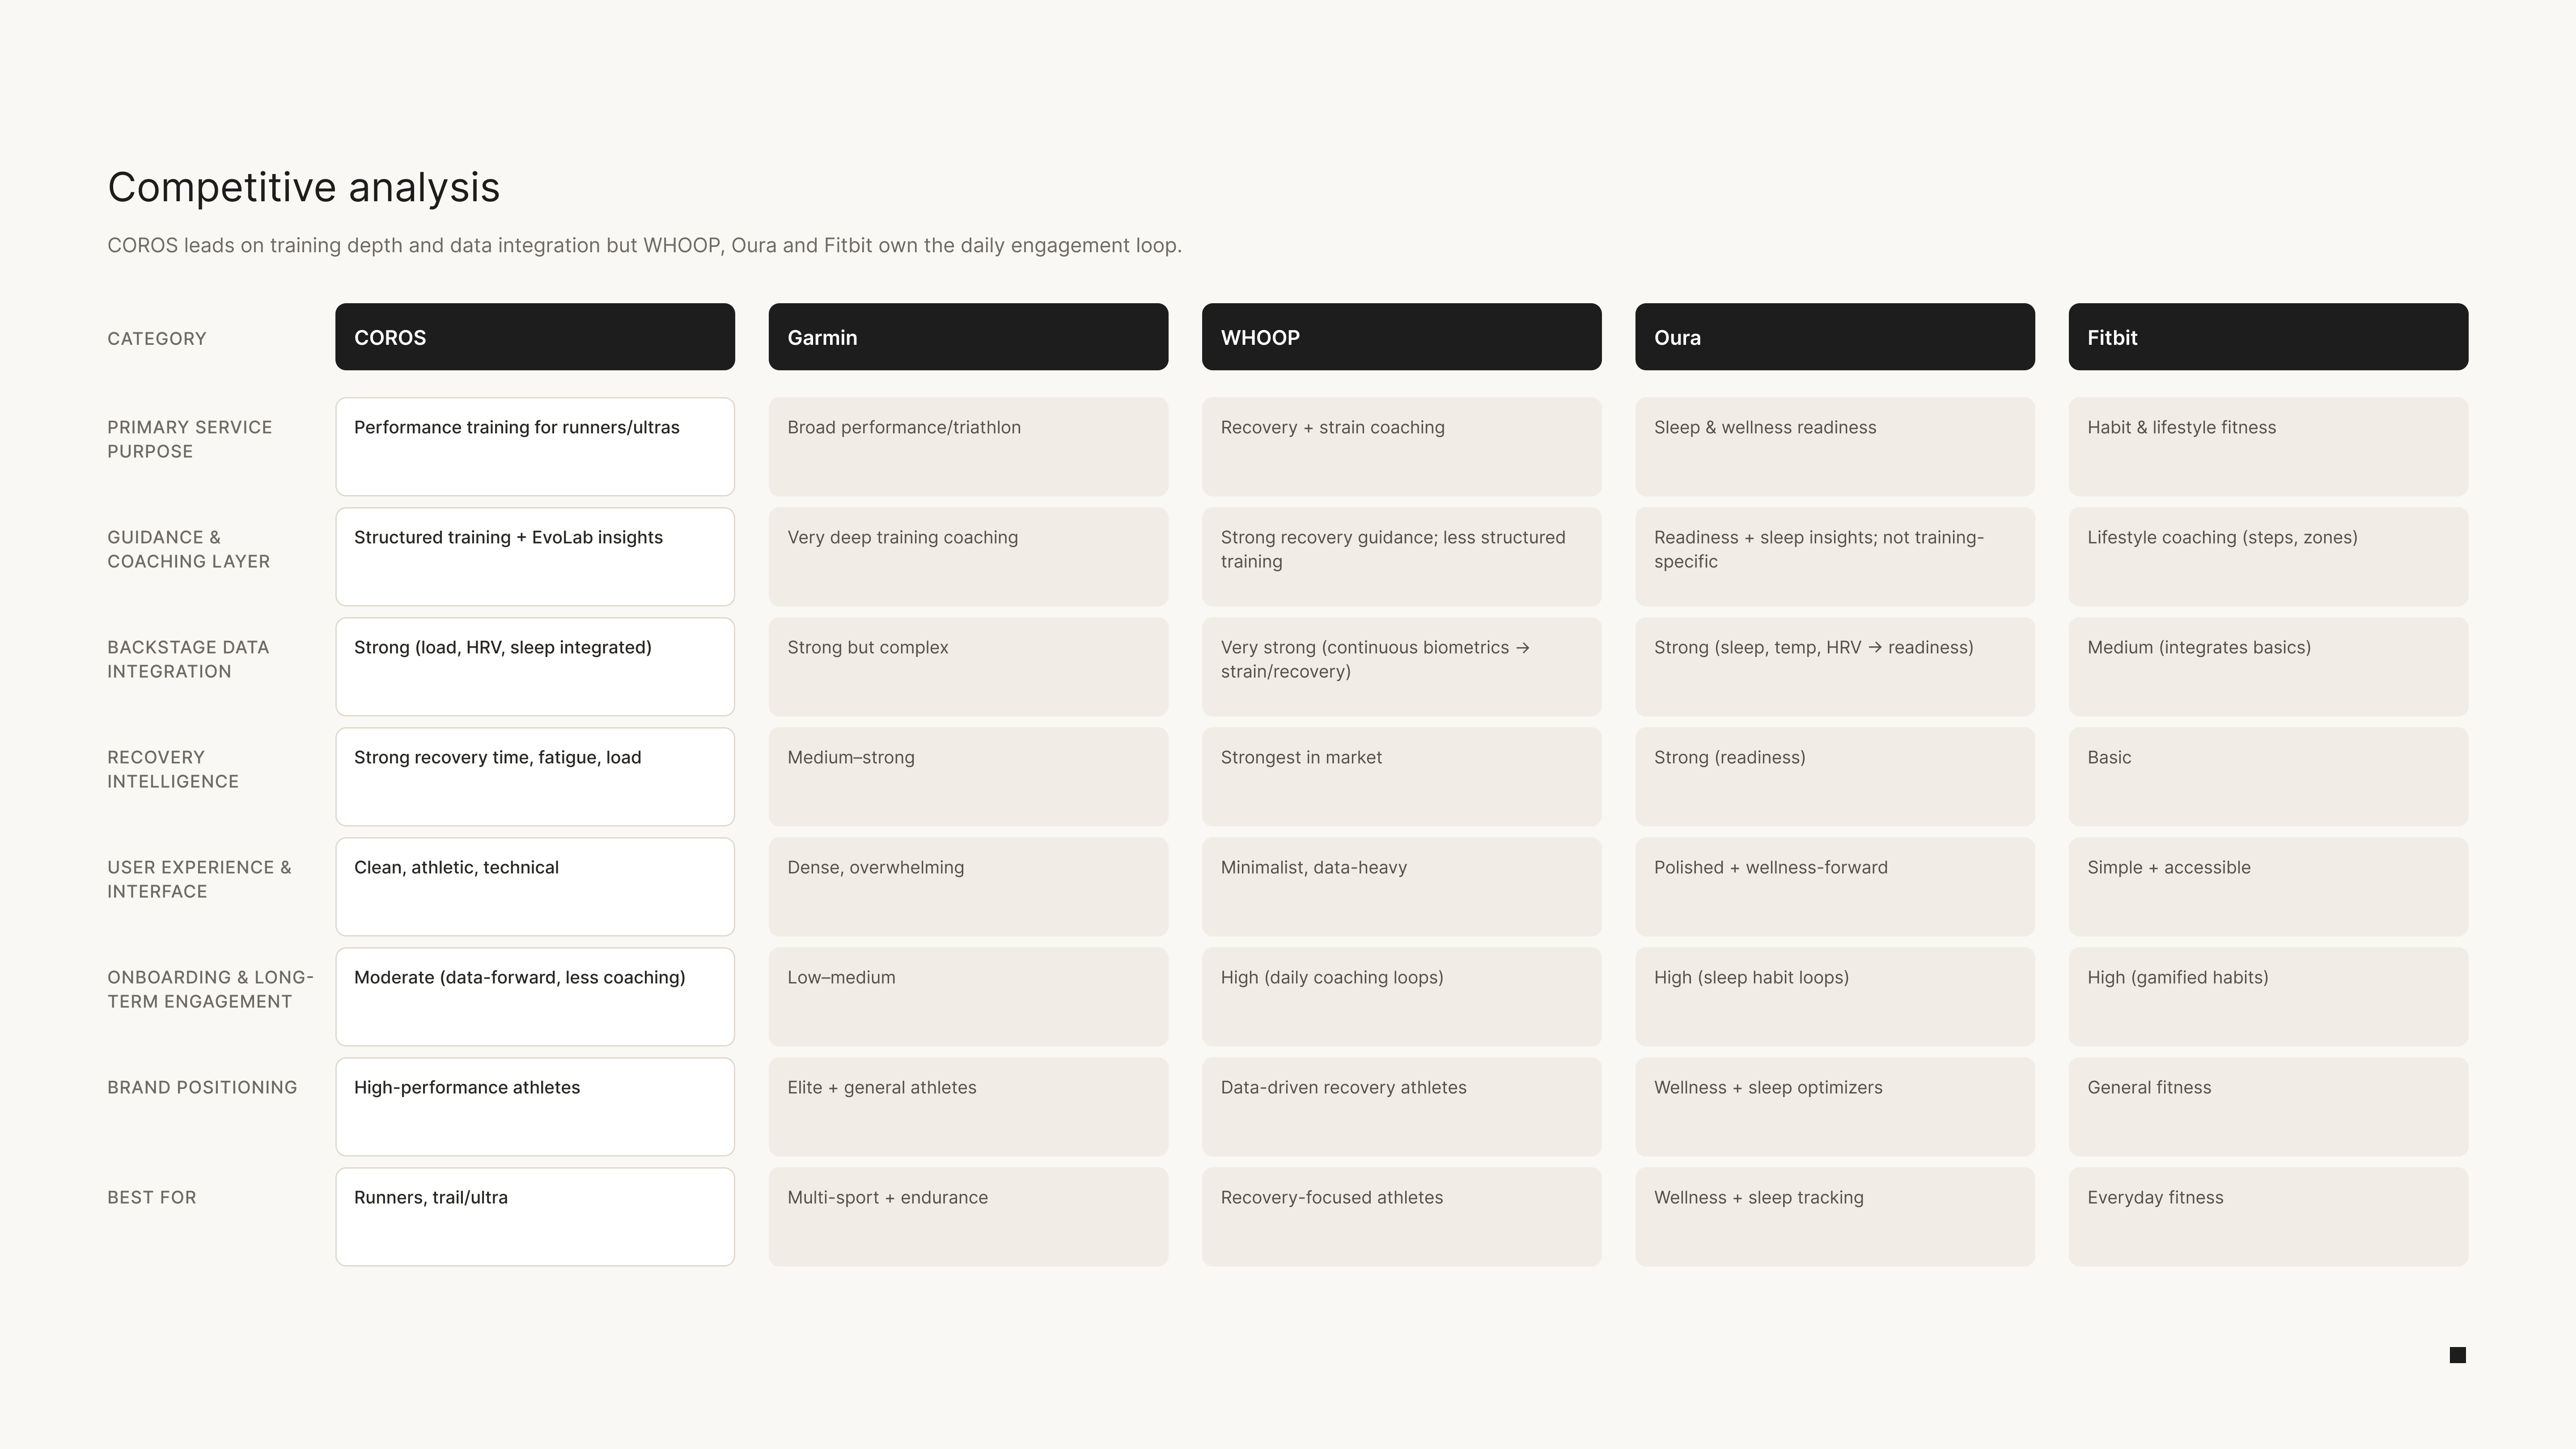2576x1449 pixels.
Task: Click the Garmin column header
Action: [968, 337]
